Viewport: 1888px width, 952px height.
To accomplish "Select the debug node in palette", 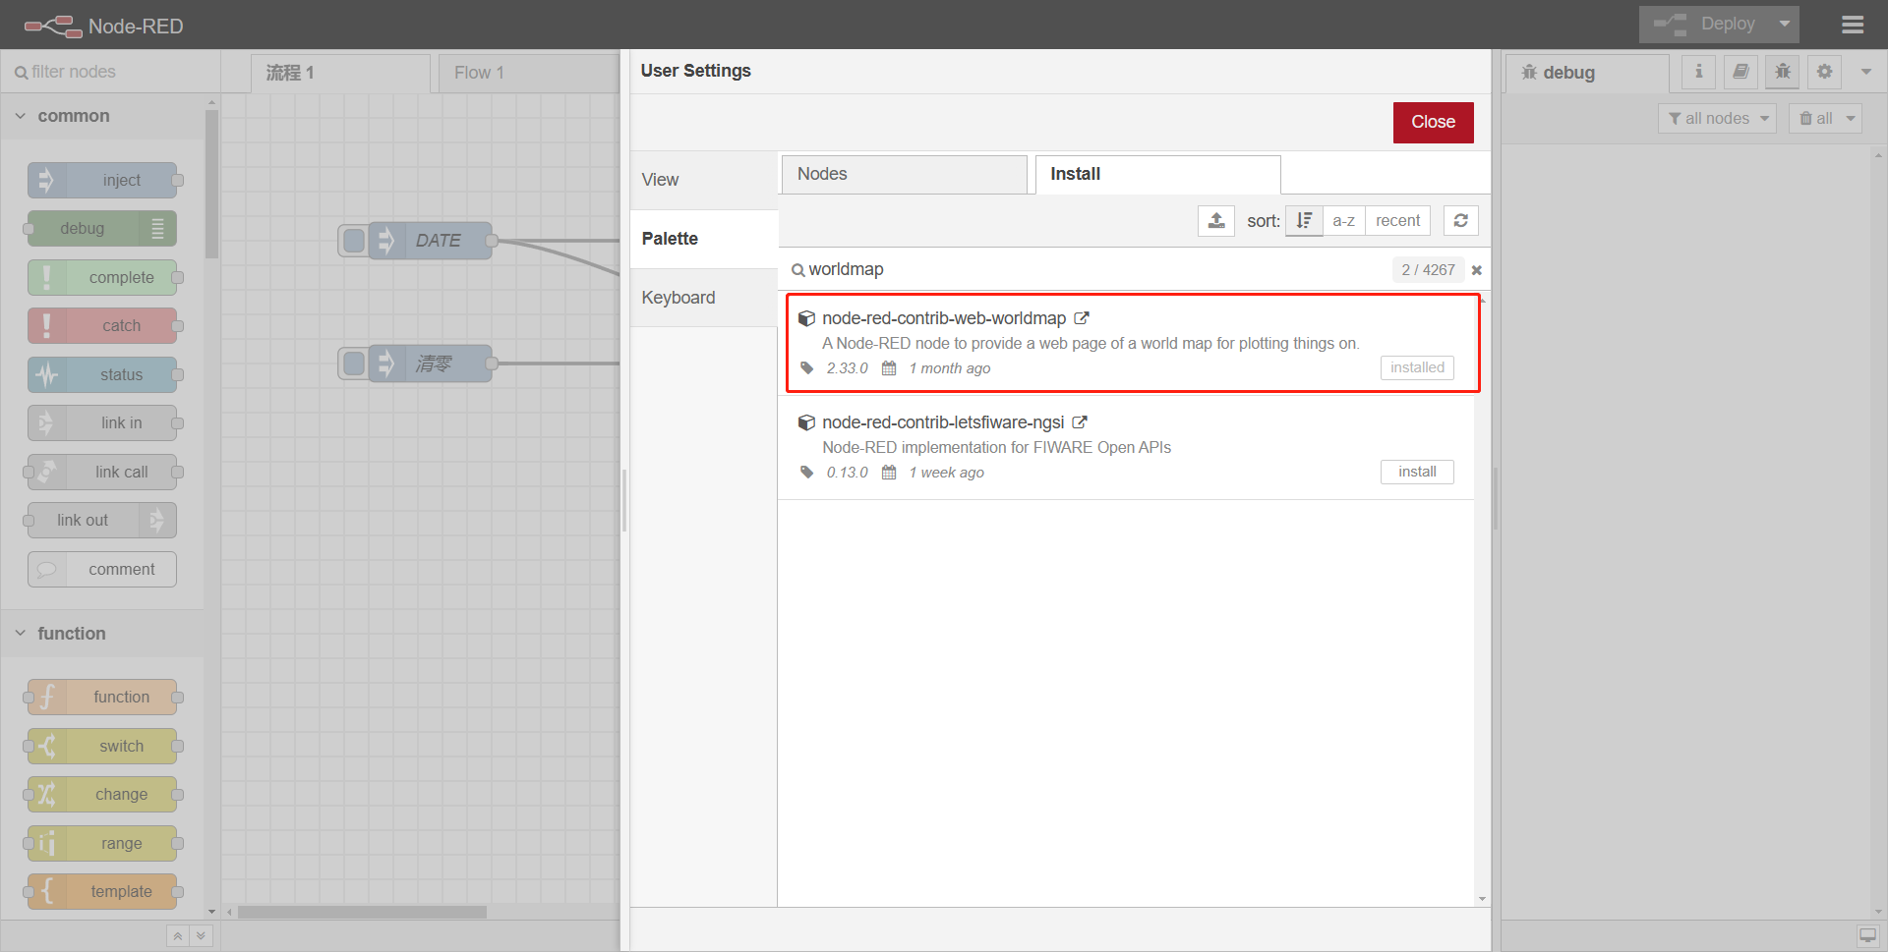I will 102,229.
